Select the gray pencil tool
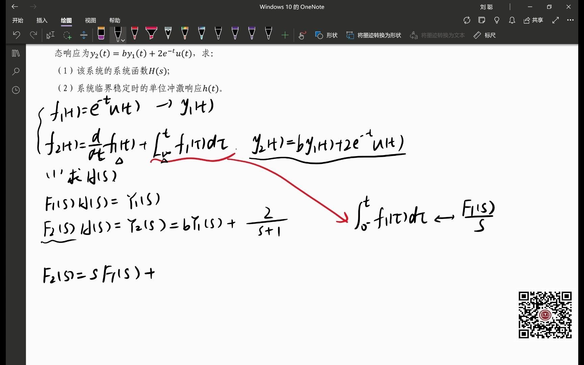 point(168,33)
